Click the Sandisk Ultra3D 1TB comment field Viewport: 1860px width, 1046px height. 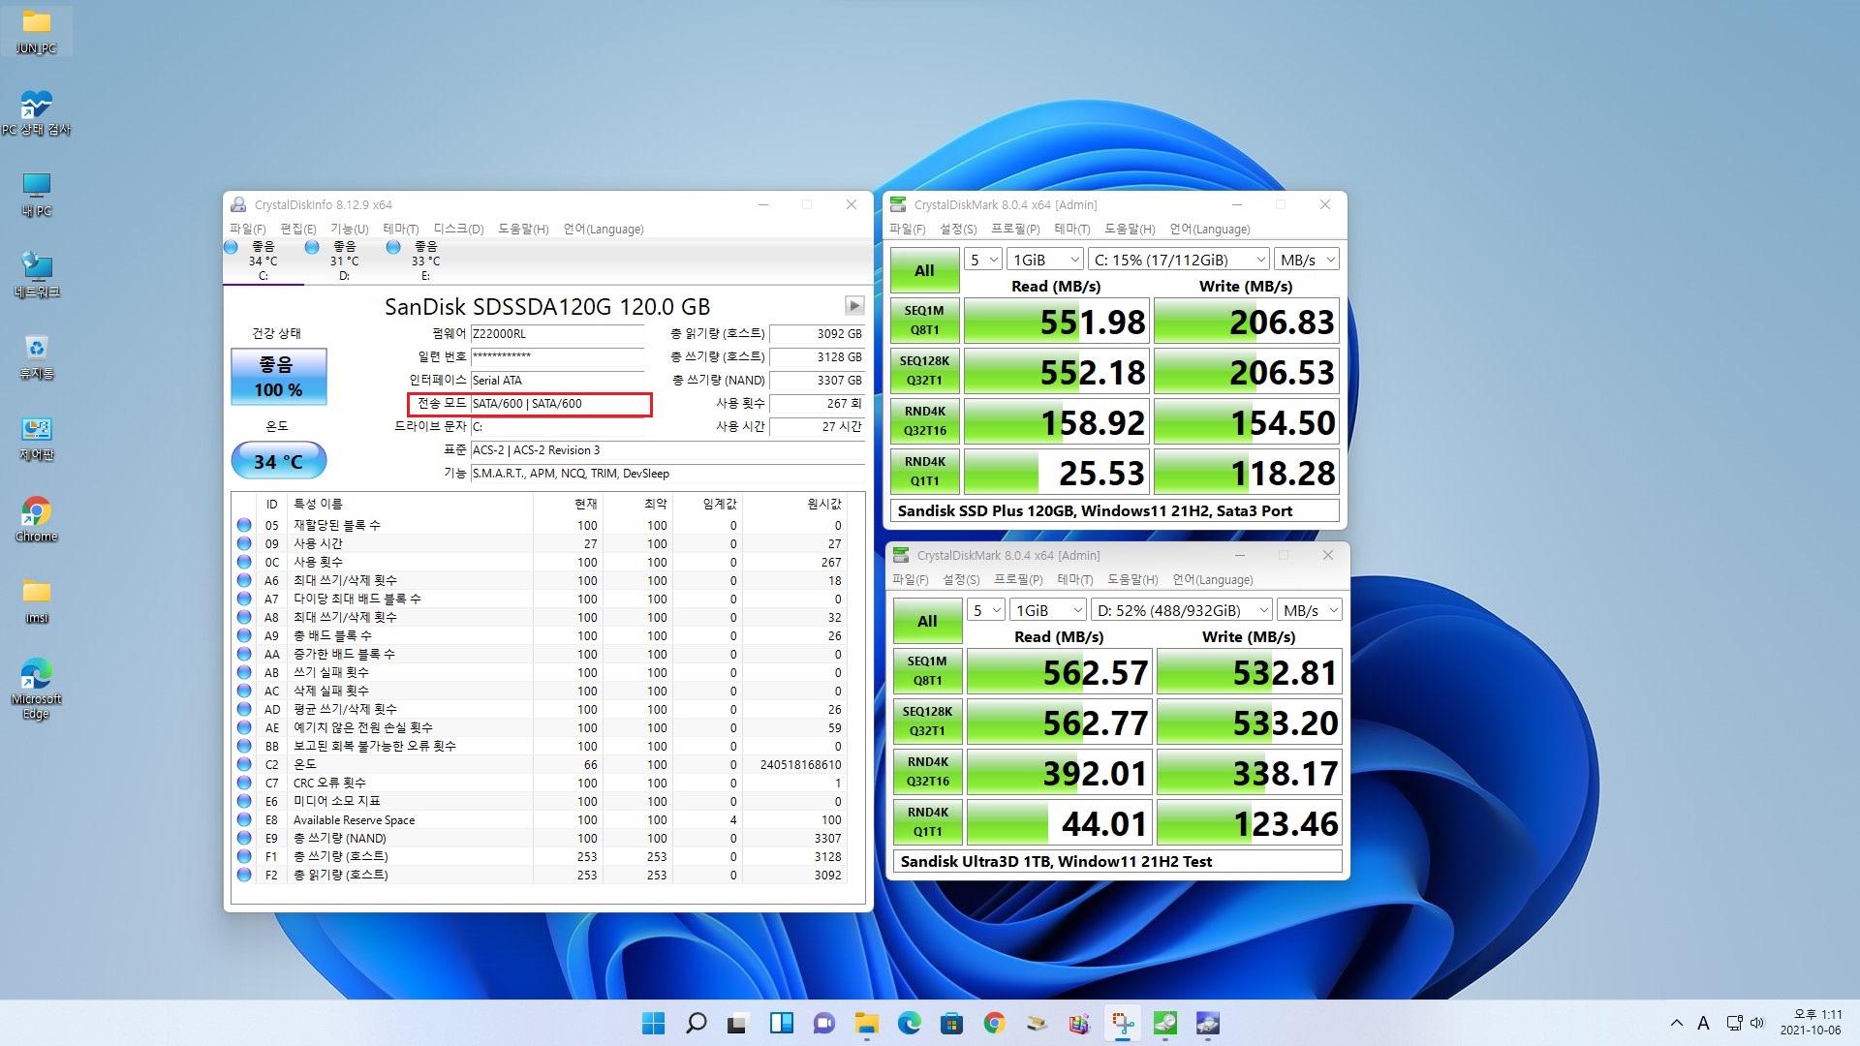1117,862
